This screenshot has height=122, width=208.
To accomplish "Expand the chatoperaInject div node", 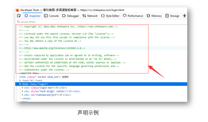I will tap(23, 95).
